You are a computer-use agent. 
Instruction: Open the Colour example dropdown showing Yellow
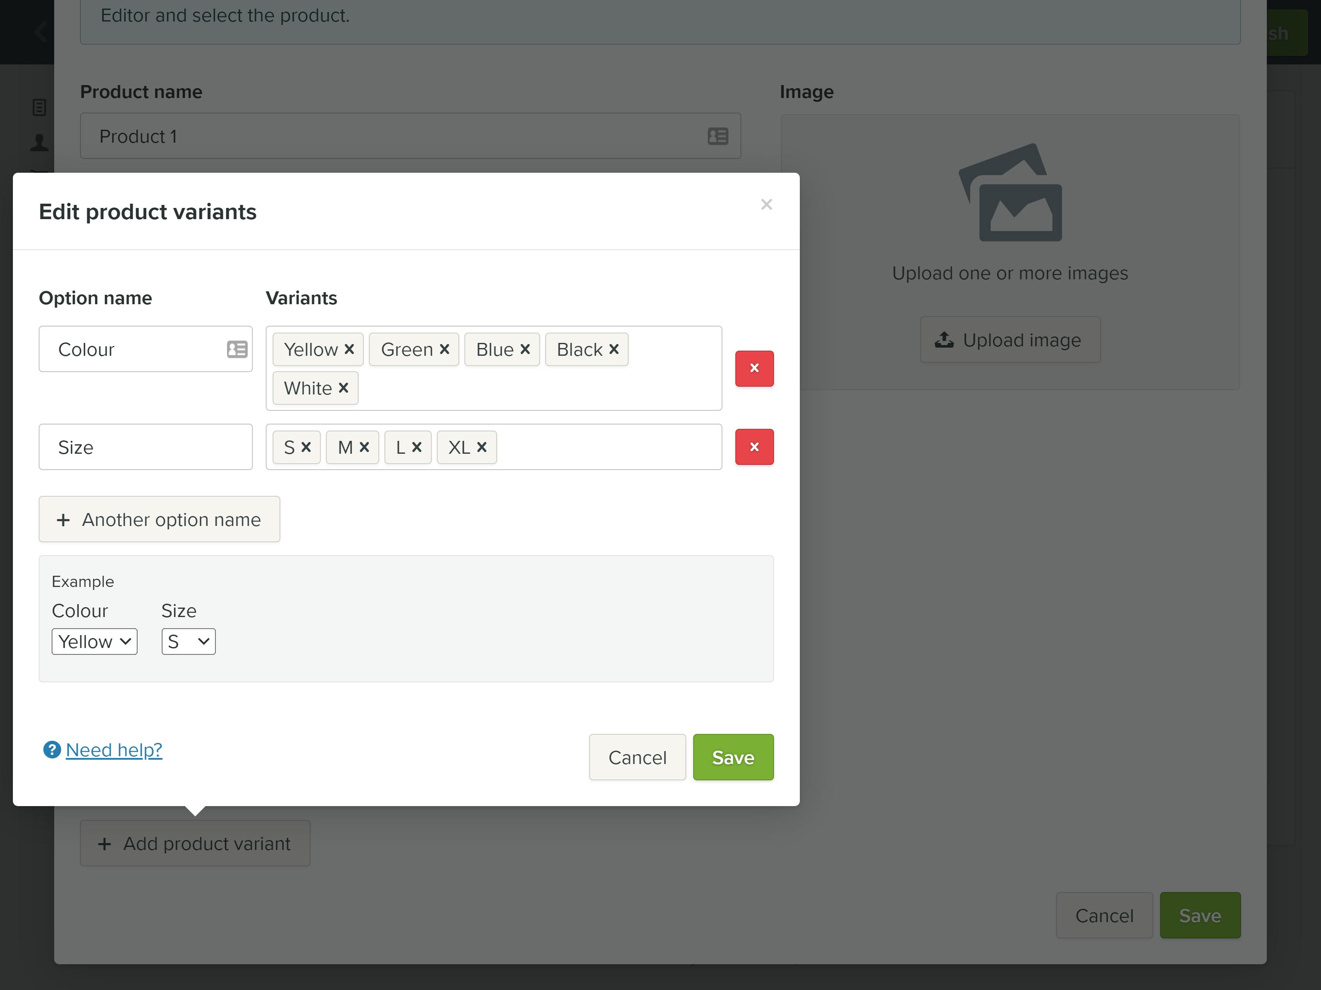94,641
